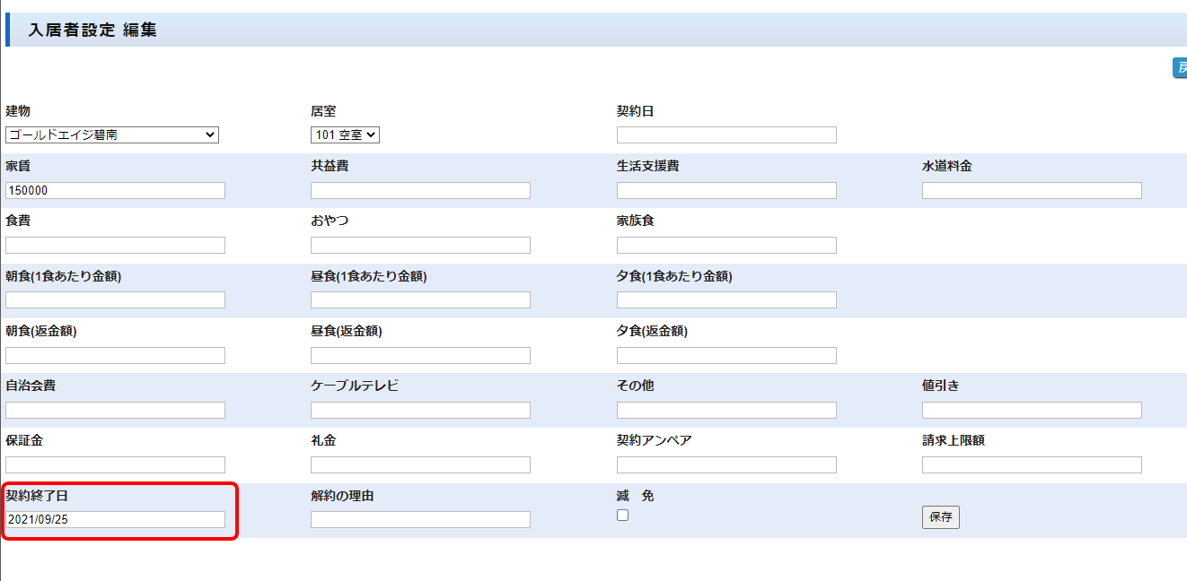
Task: Click into the 食費 field
Action: click(115, 246)
